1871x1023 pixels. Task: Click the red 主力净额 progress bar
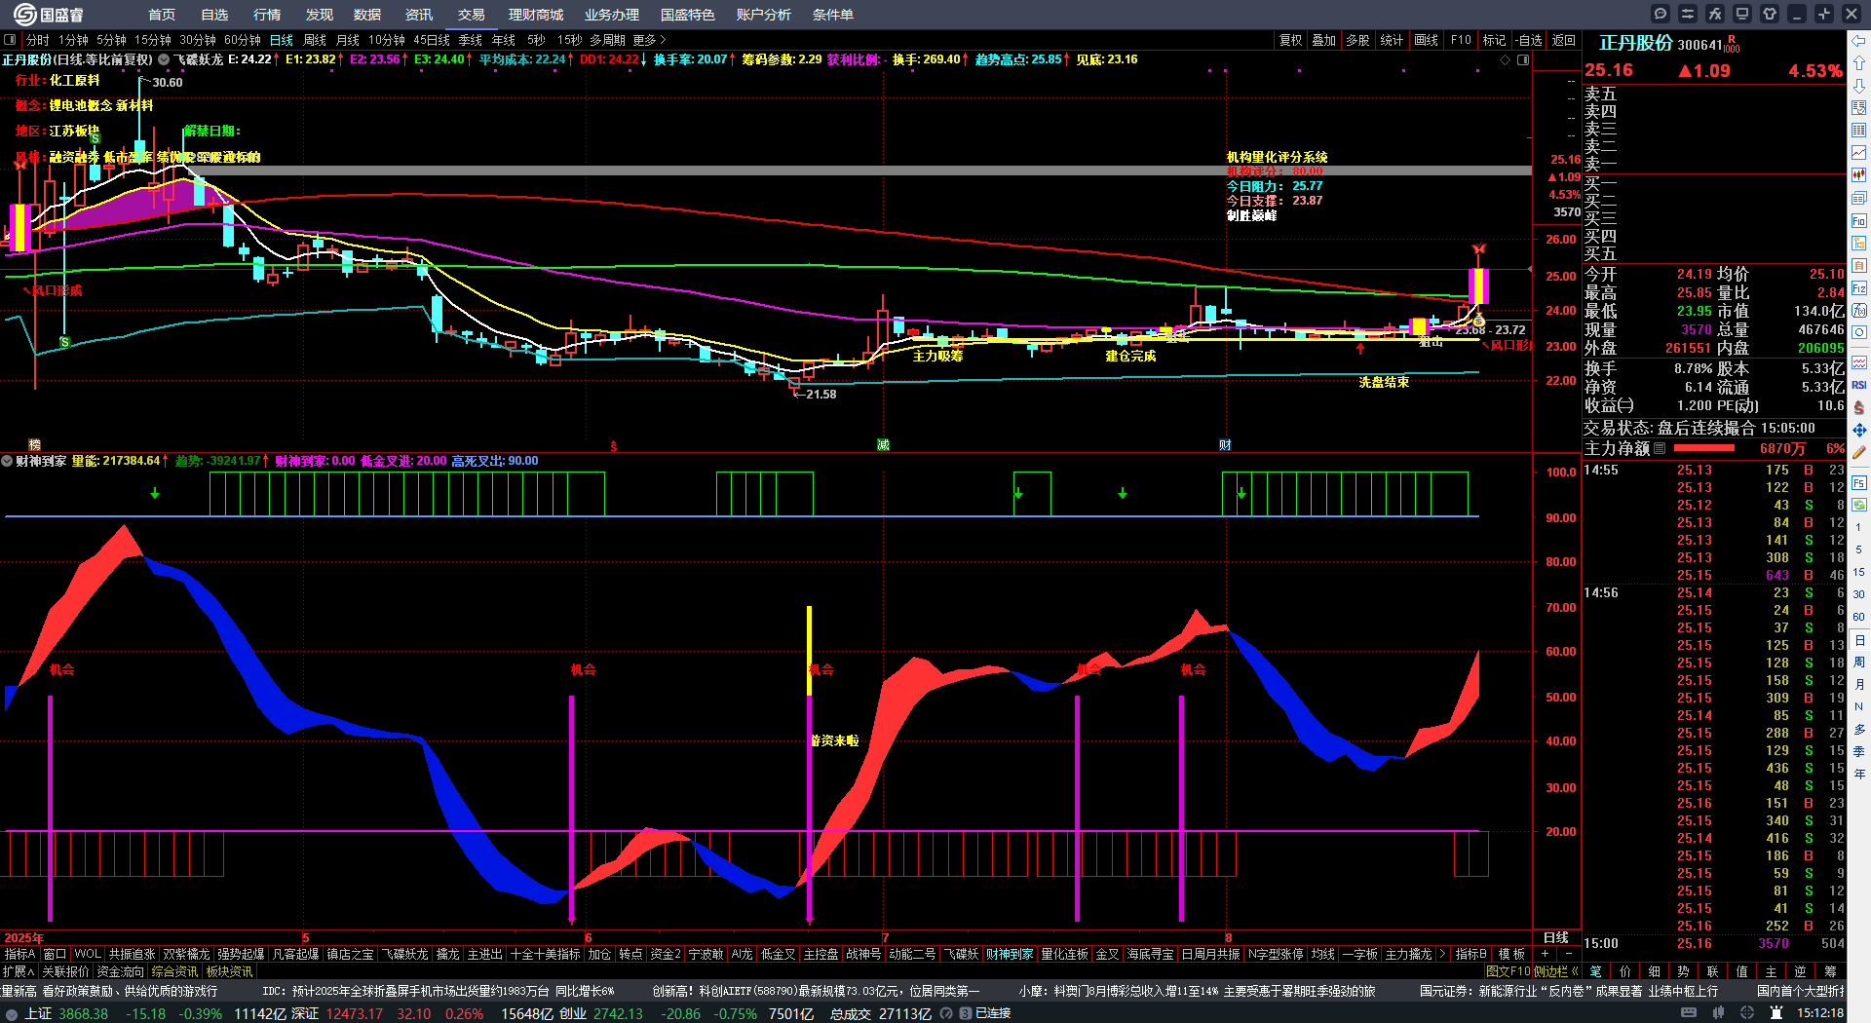coord(1703,448)
